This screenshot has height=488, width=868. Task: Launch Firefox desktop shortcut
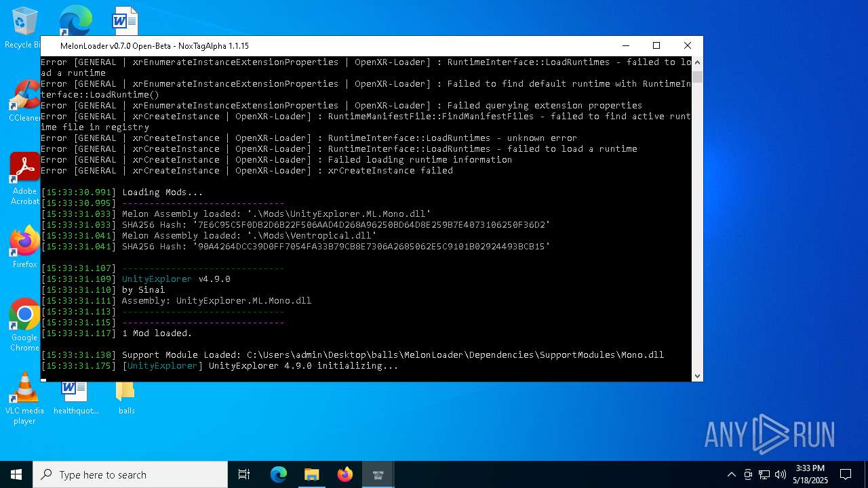pos(24,247)
